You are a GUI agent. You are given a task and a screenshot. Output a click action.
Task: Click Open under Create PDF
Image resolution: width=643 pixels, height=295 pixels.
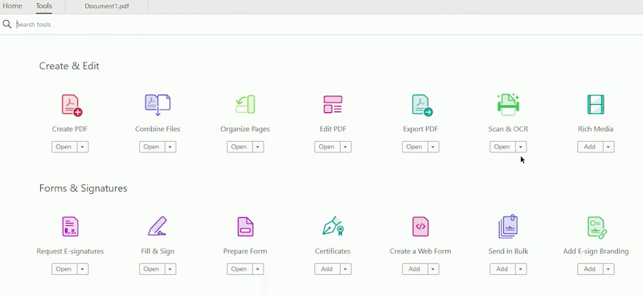pos(64,147)
